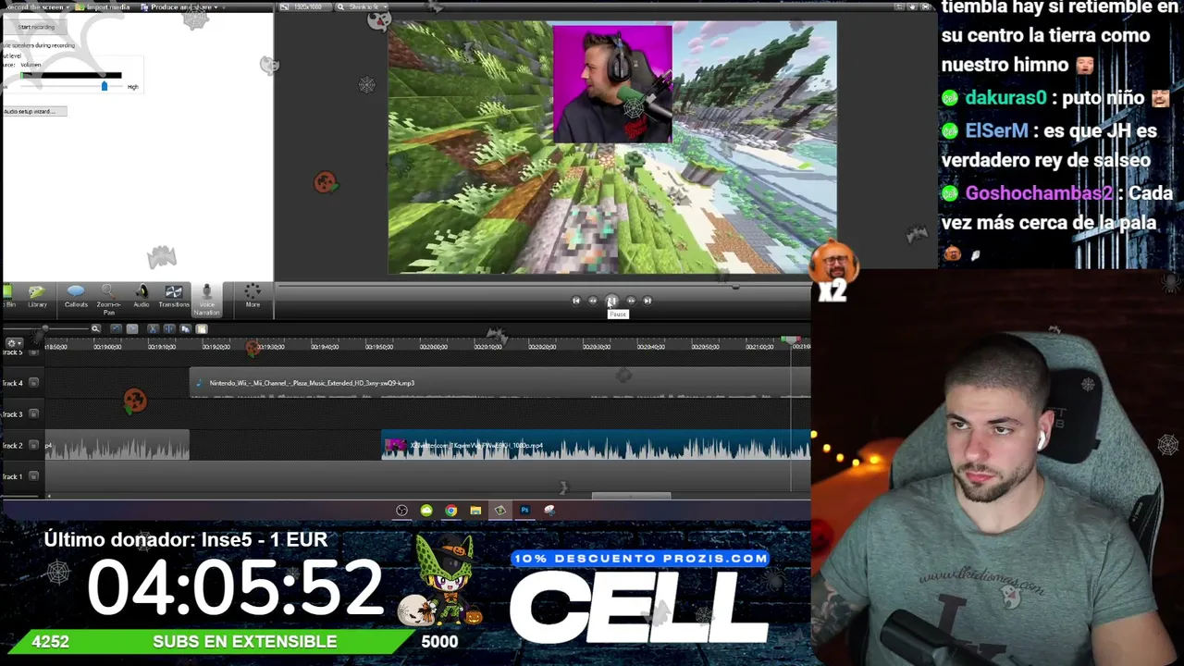Click the Redo icon in timeline toolbar

coord(132,328)
